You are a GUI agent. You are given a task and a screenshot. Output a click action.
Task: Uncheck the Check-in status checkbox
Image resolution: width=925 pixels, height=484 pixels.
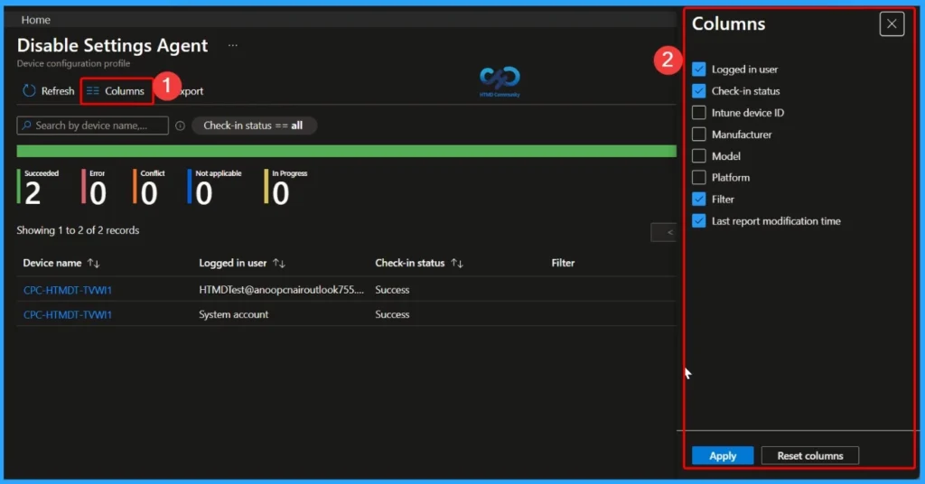click(698, 91)
